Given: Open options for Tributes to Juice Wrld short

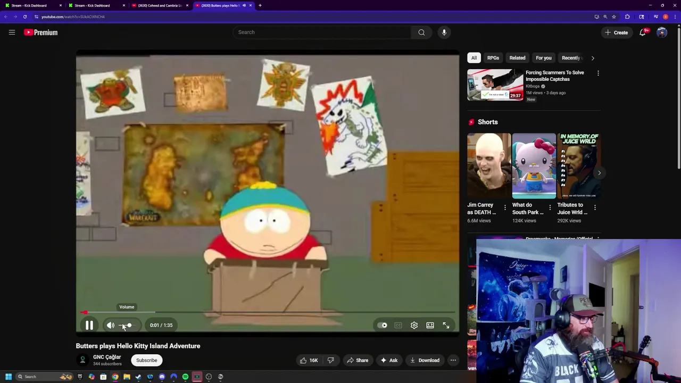Looking at the screenshot, I should tap(595, 207).
